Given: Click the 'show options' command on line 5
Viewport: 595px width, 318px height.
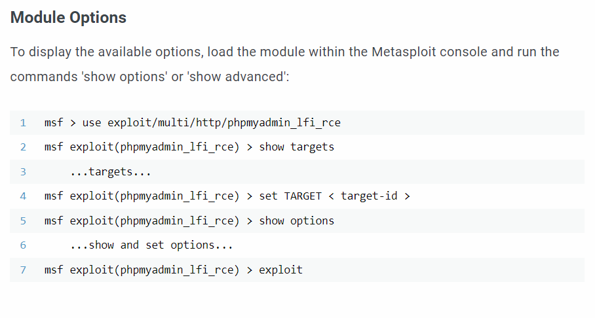Looking at the screenshot, I should click(x=296, y=221).
